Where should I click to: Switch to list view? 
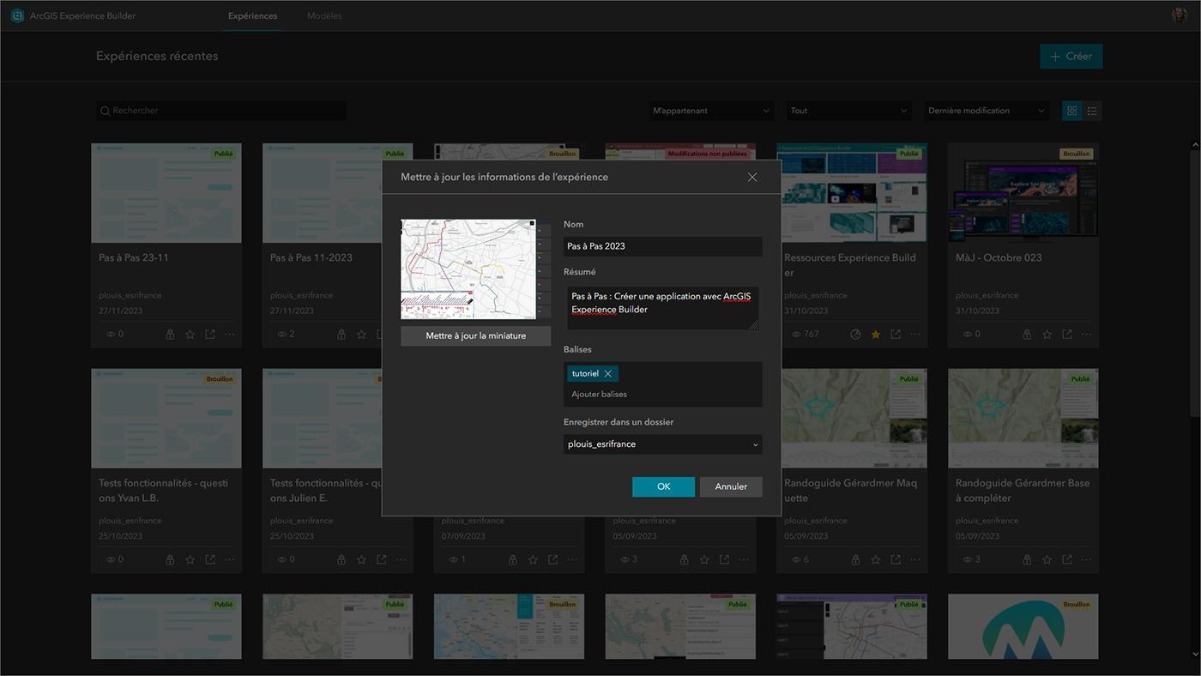coord(1092,111)
